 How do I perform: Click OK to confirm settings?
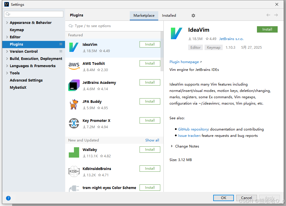(224, 198)
